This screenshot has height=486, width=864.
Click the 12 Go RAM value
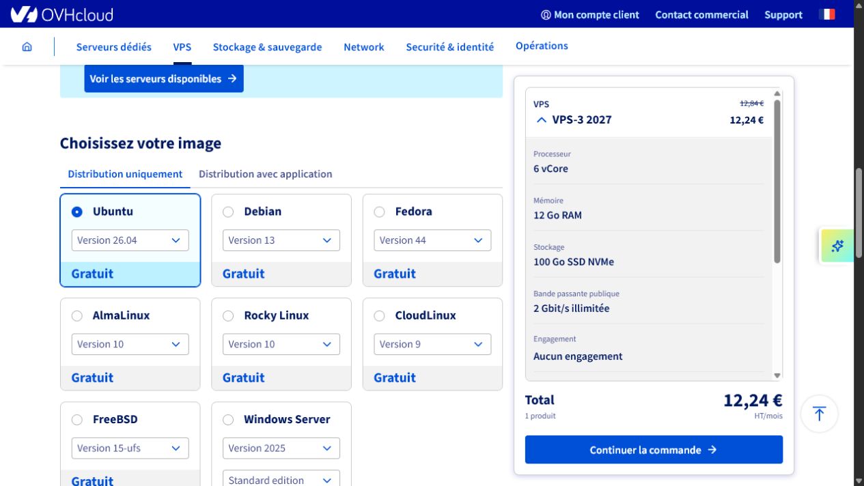tap(557, 216)
